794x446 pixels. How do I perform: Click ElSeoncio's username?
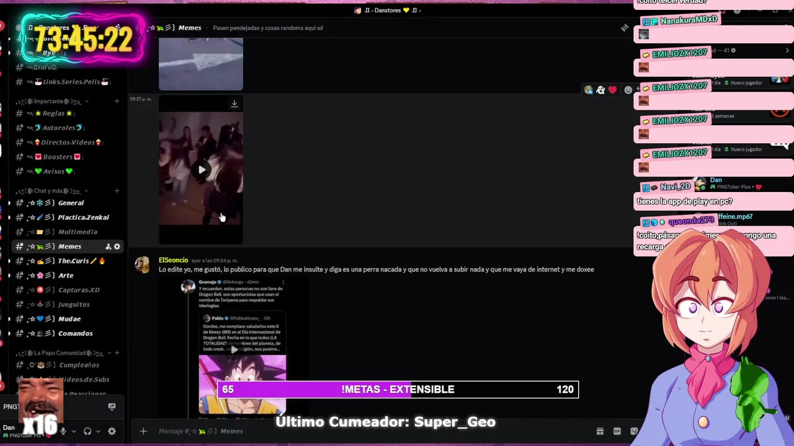click(173, 260)
